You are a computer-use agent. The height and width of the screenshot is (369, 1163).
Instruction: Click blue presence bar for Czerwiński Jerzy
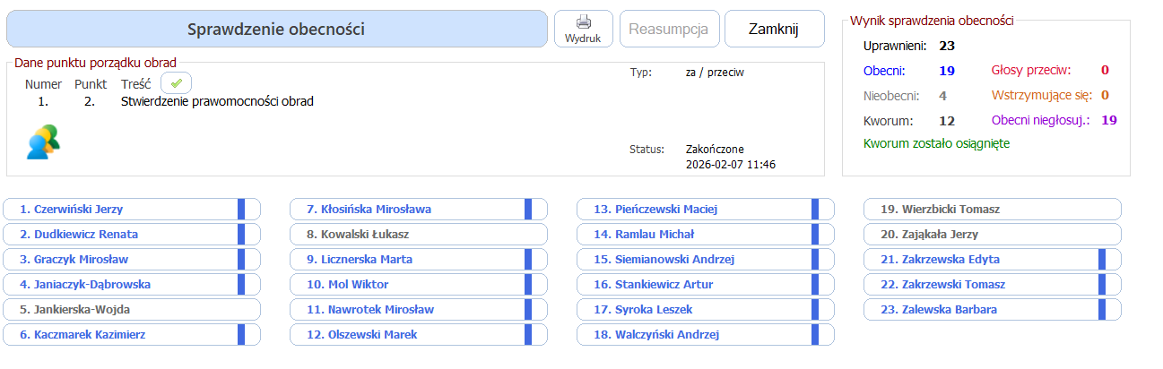point(241,210)
